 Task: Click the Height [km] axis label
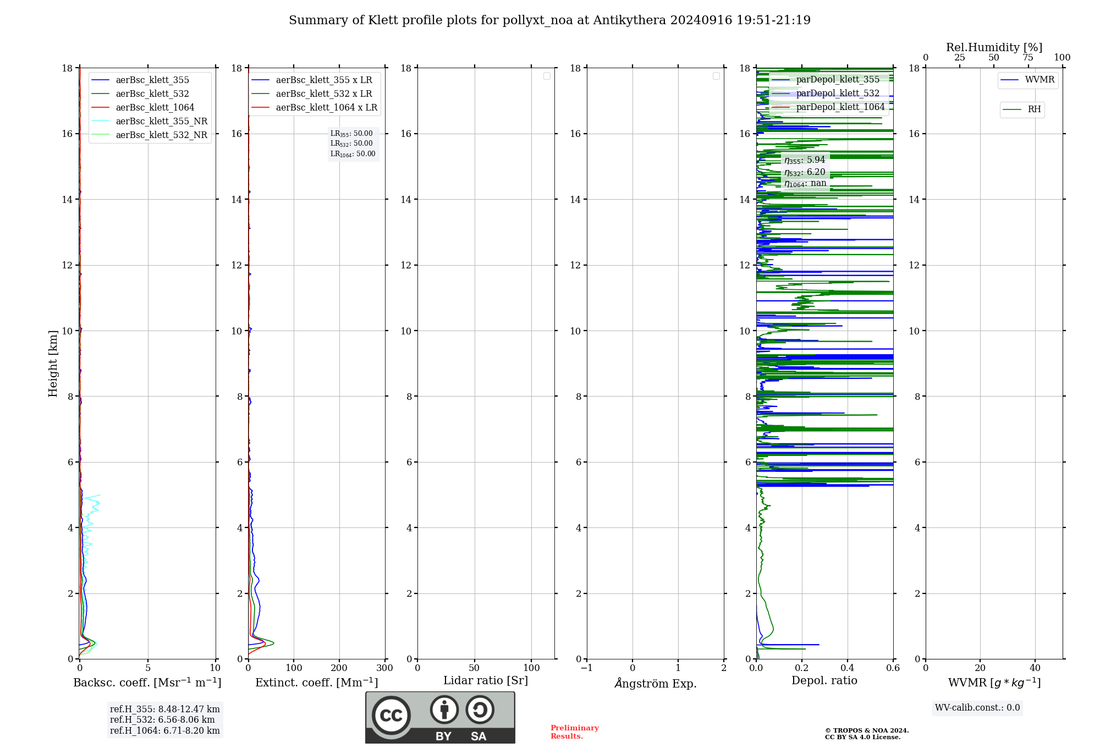pos(53,364)
